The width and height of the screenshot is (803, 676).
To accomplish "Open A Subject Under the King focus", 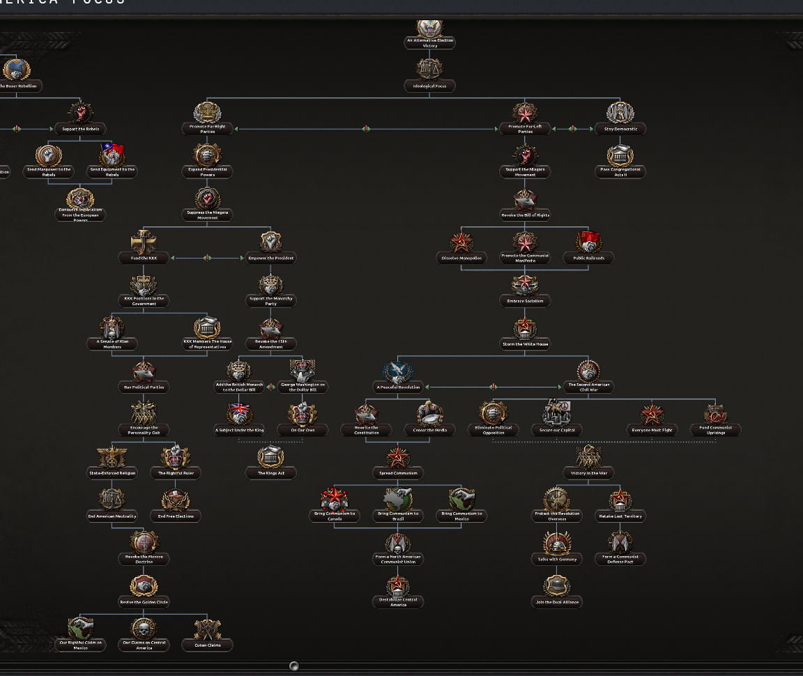I will (x=239, y=420).
